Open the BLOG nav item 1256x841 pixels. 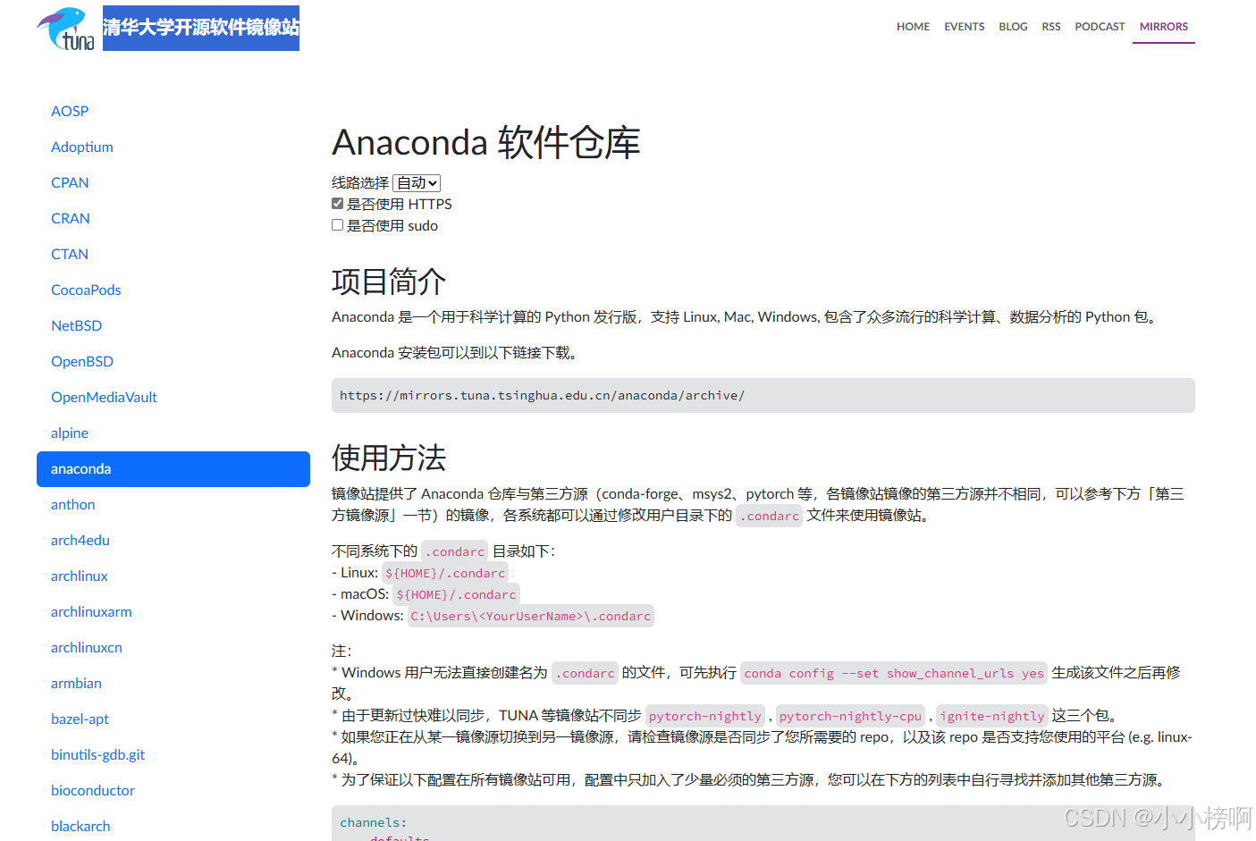1013,27
